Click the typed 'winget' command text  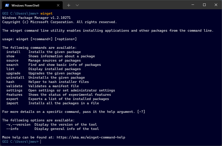(x=46, y=13)
